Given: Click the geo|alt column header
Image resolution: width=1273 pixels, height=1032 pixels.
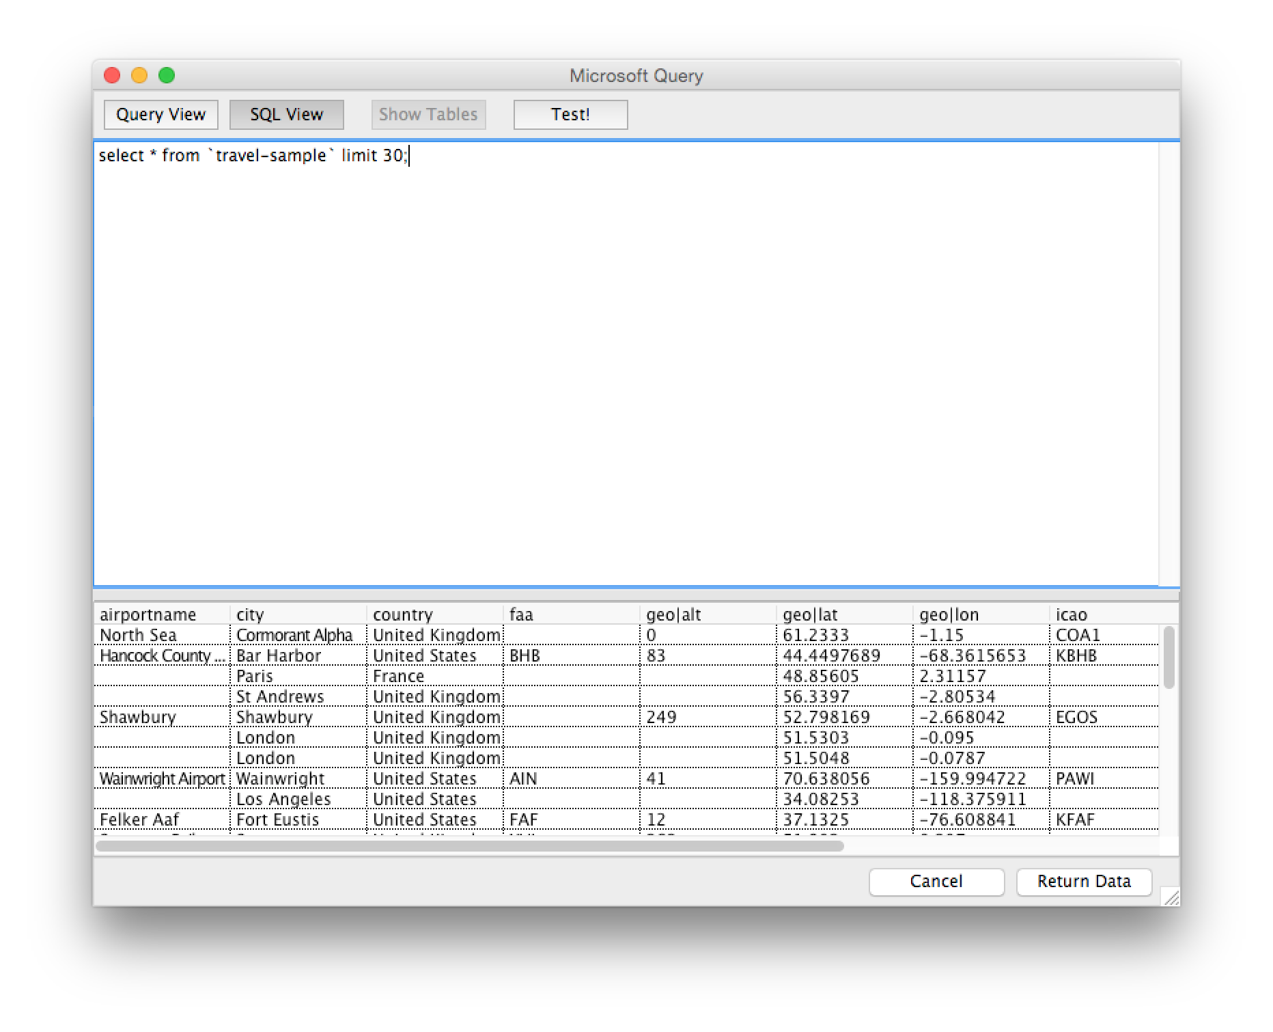Looking at the screenshot, I should pos(708,614).
